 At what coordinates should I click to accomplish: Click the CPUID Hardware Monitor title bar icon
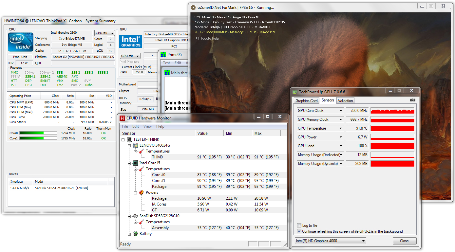[123, 118]
